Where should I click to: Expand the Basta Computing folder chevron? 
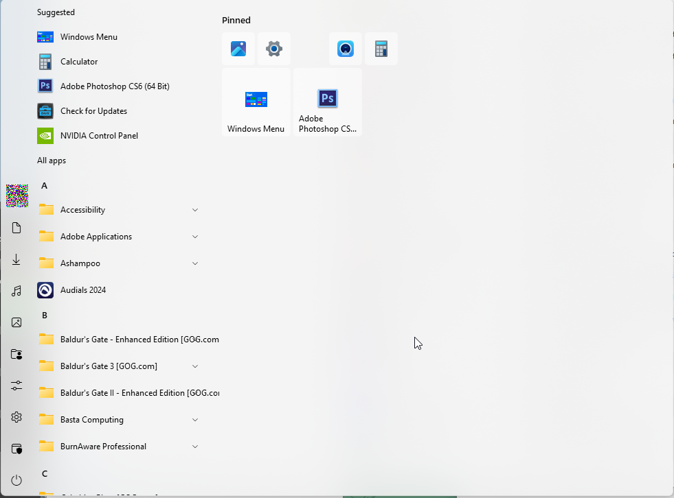coord(195,419)
